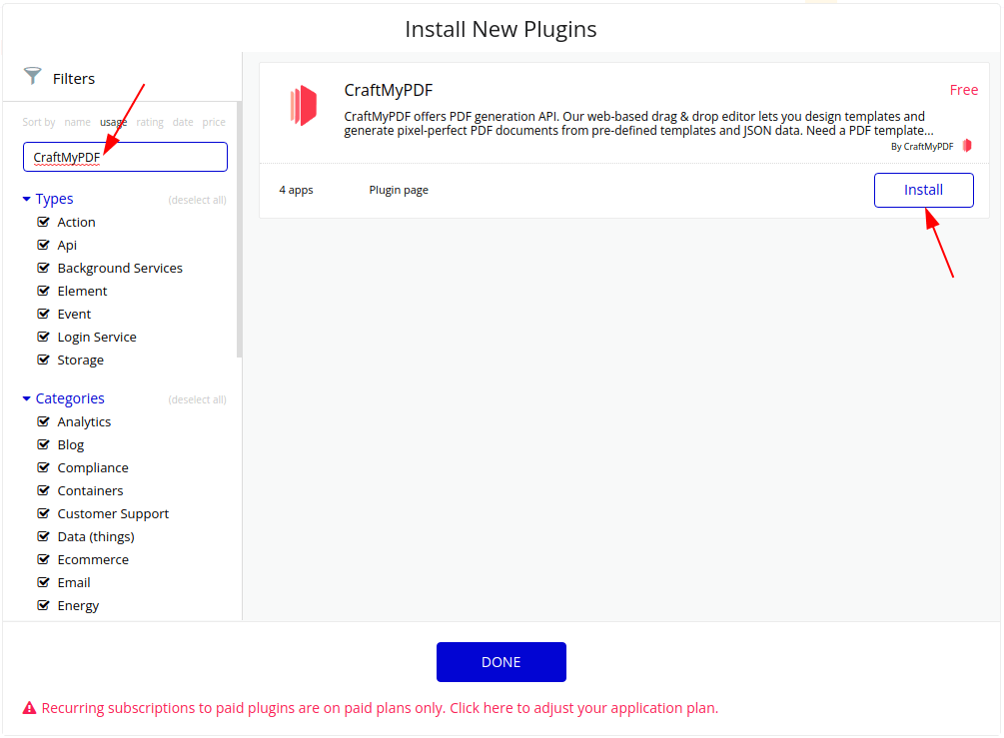
Task: Click the CraftMyPDF plugin title
Action: coord(388,90)
